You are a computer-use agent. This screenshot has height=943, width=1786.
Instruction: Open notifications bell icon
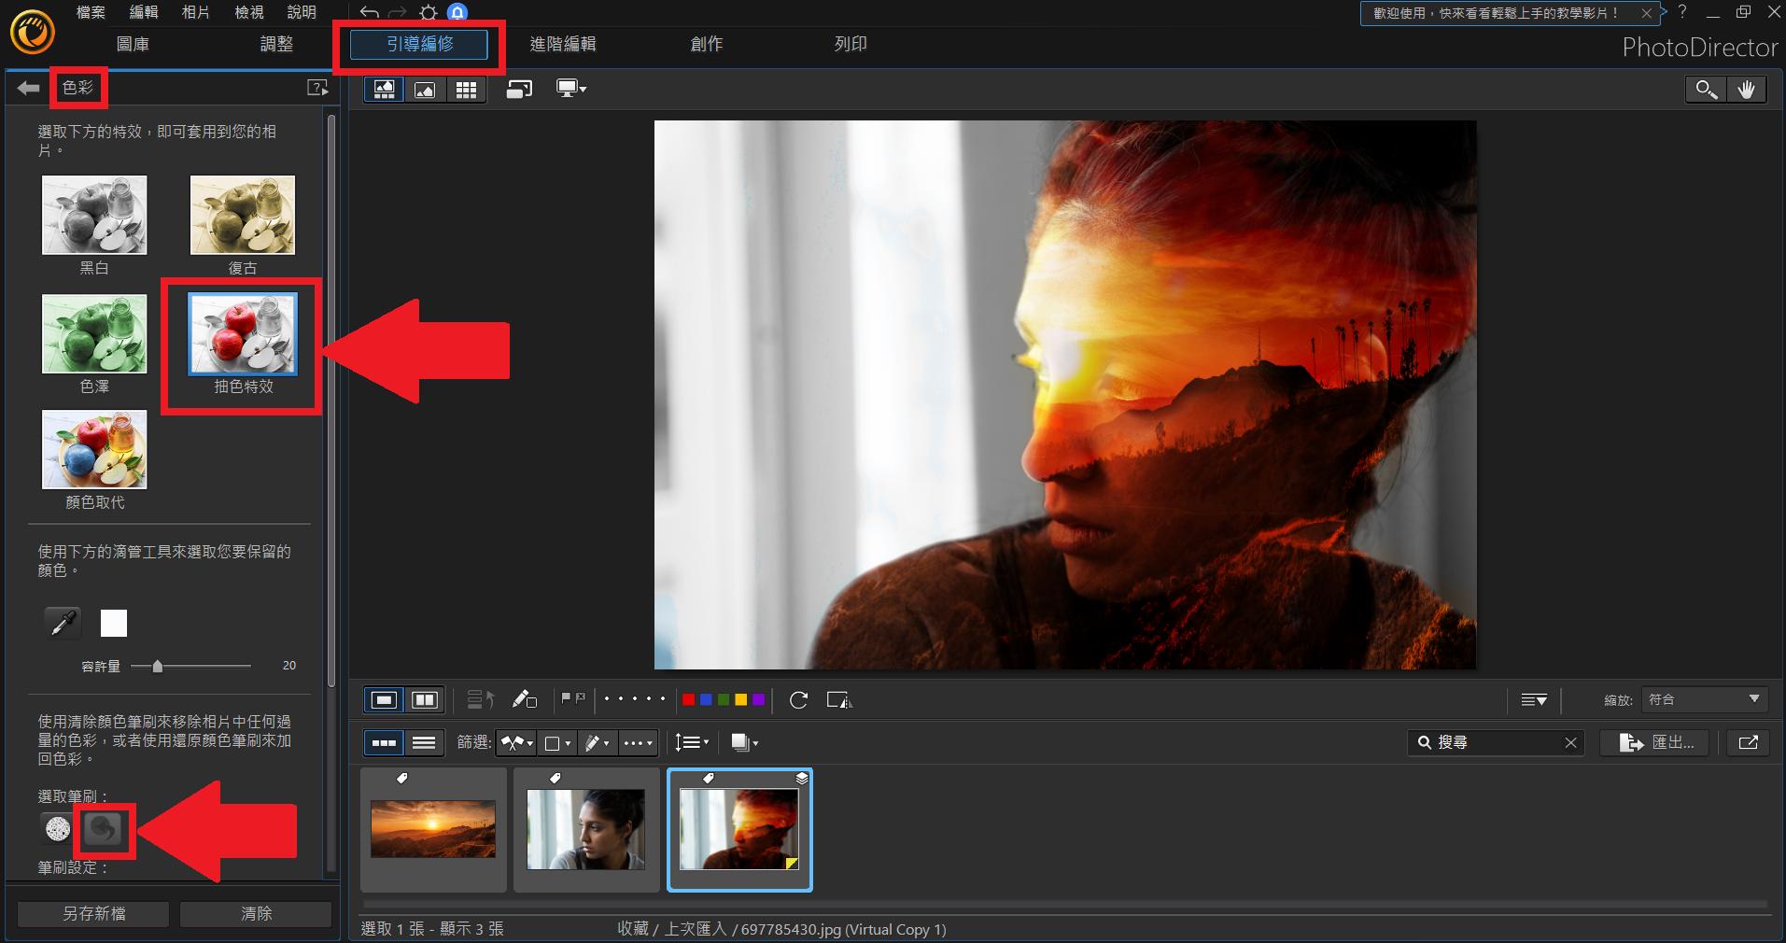click(457, 13)
